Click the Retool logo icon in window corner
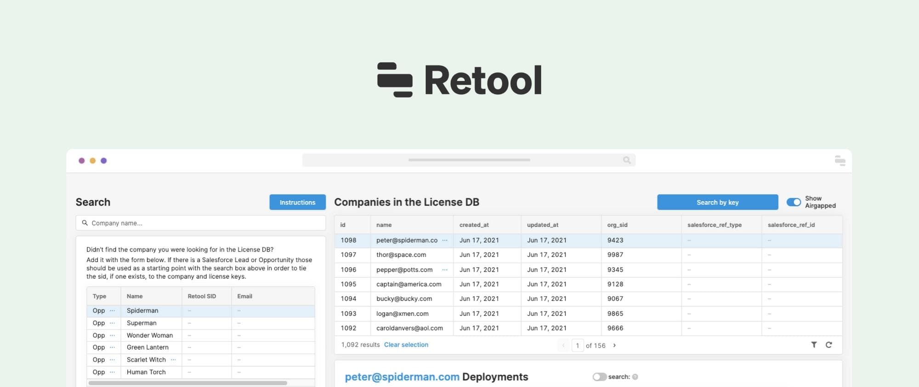Viewport: 919px width, 387px height. (840, 160)
